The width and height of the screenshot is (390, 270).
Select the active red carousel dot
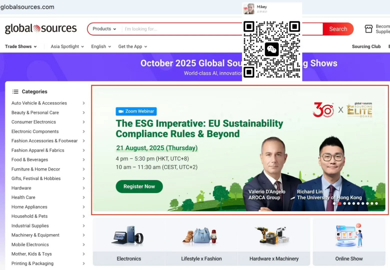[x=339, y=203]
